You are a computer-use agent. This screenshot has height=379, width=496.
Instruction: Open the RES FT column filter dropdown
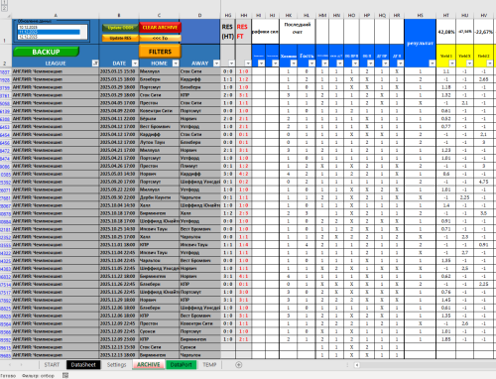[248, 63]
